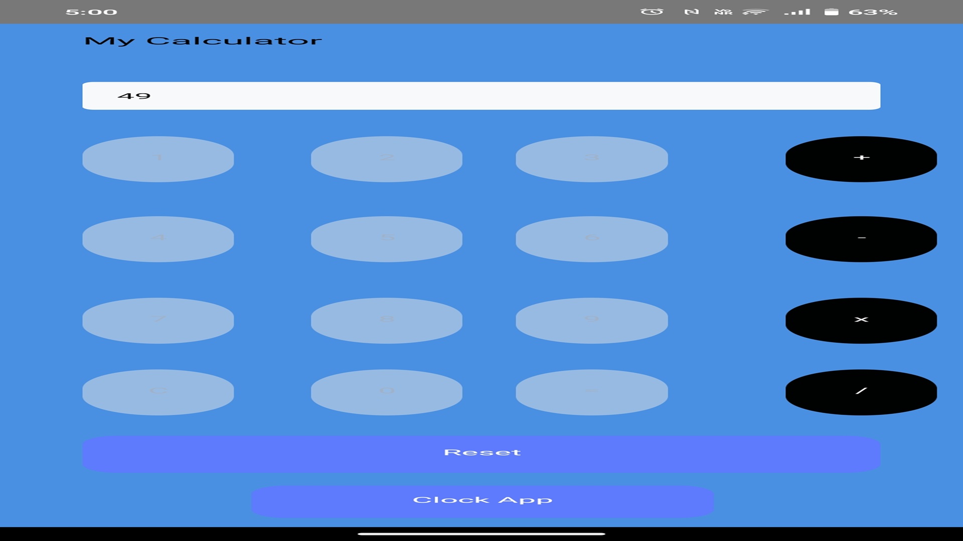Open the Clock App
This screenshot has width=963, height=541.
point(482,501)
